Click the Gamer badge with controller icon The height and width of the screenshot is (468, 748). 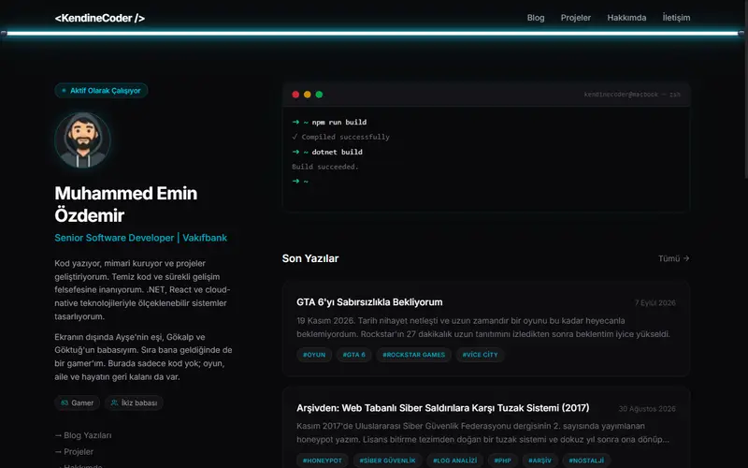77,402
